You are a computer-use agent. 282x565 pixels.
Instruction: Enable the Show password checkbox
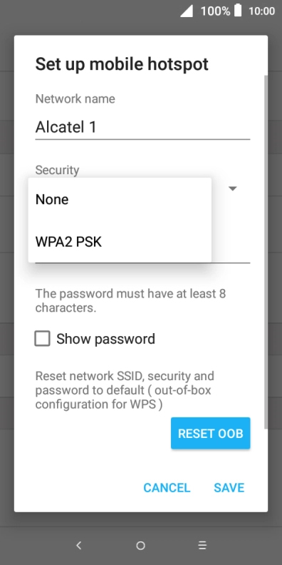(x=43, y=339)
